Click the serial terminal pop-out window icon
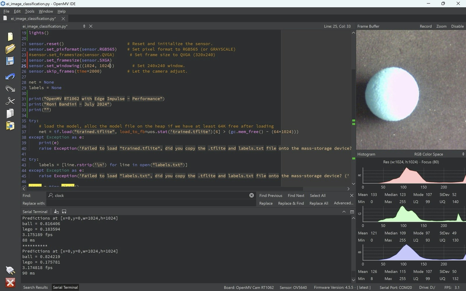Viewport: 466px width, 291px height. tap(352, 212)
